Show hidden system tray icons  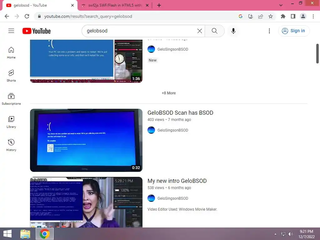276,234
